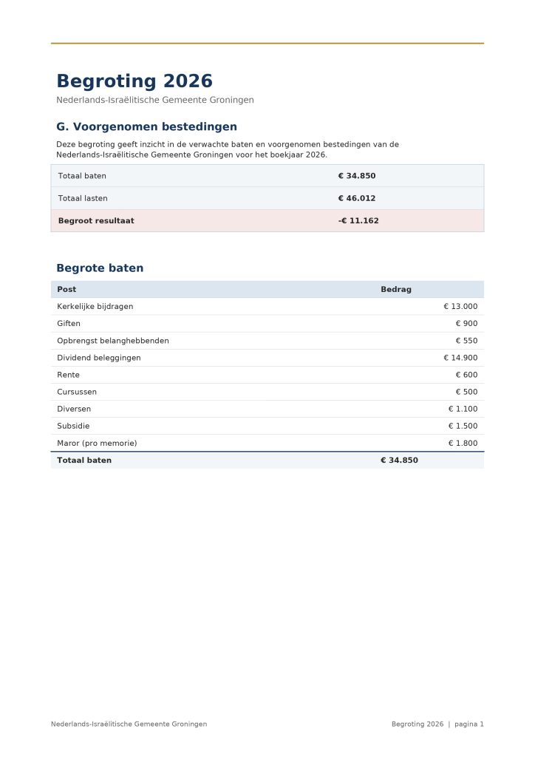Click the Begroting 2026 title heading

coord(134,81)
